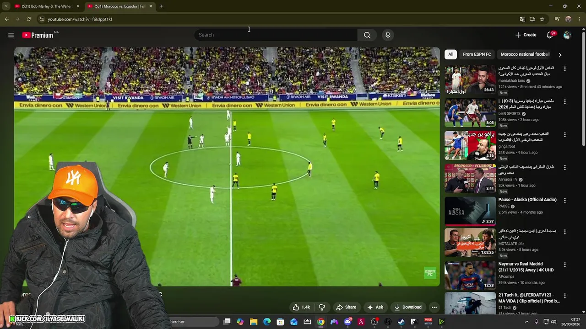
Task: Click the Ask button
Action: click(375, 307)
